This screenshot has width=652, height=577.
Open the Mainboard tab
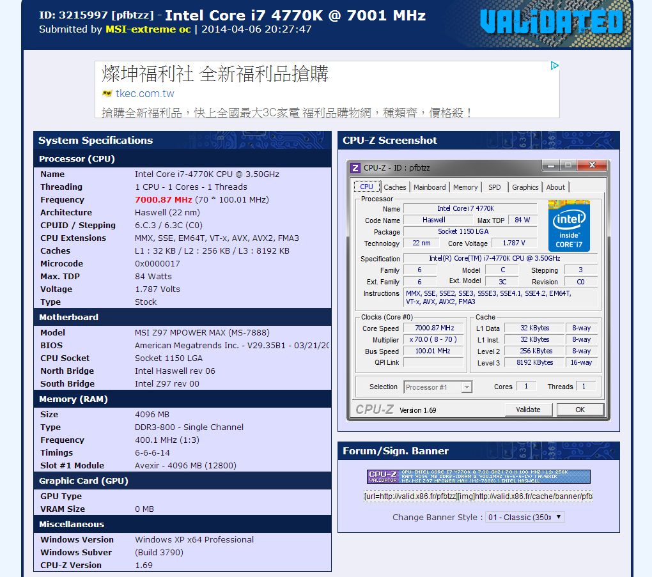[x=430, y=187]
